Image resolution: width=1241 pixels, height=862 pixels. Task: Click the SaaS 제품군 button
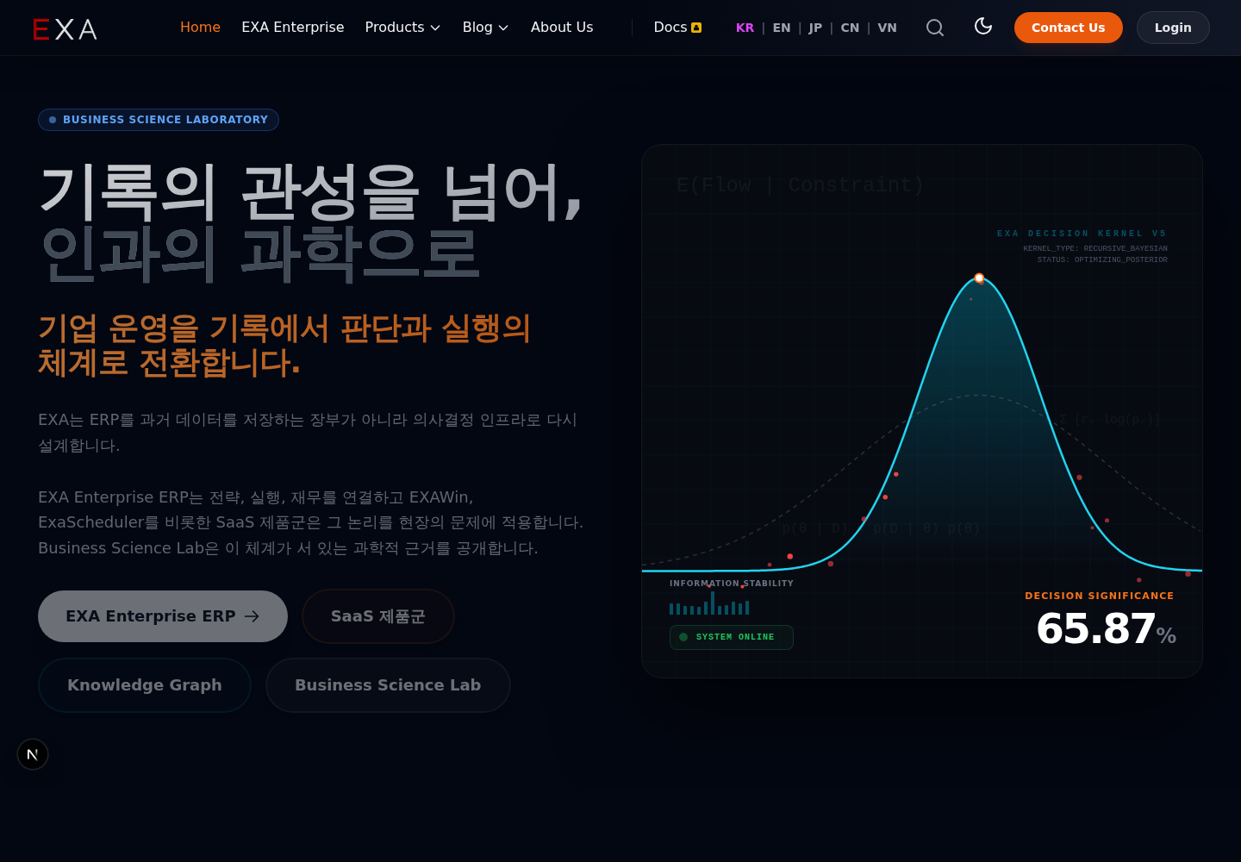378,616
